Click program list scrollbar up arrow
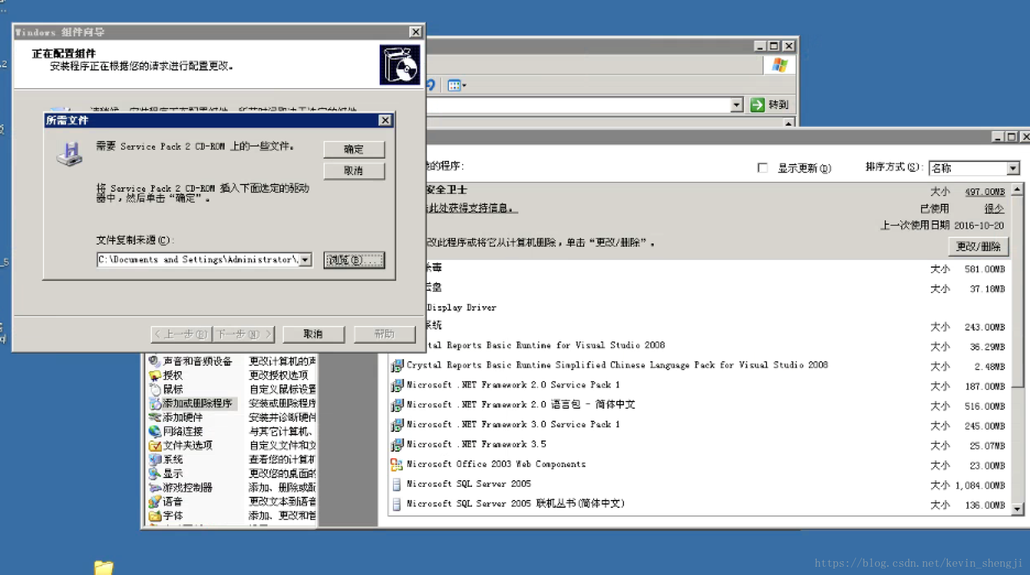 point(1017,190)
